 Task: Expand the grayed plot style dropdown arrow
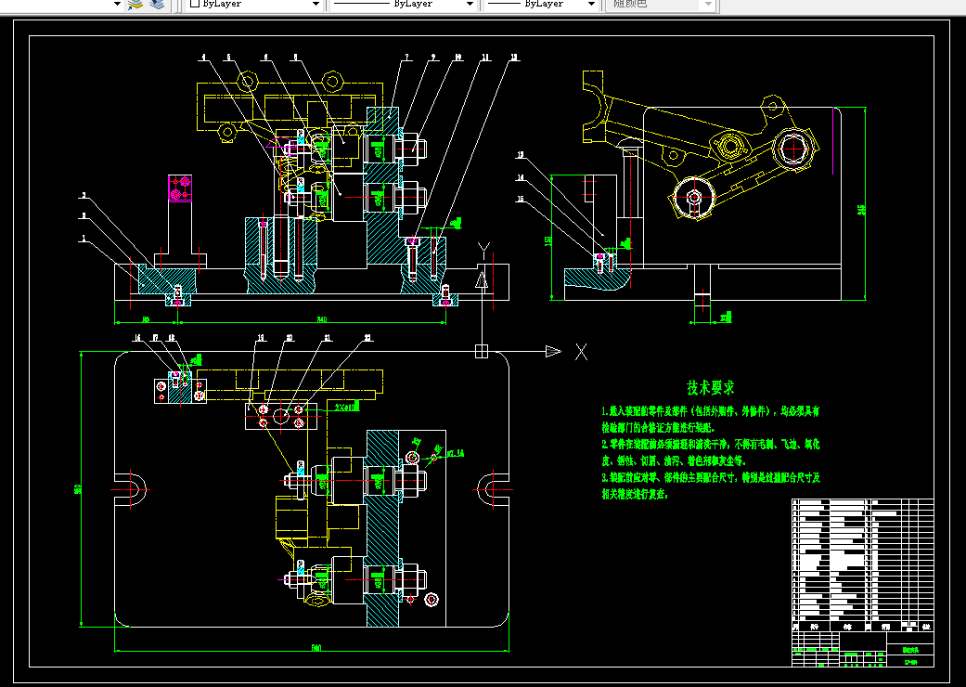click(708, 4)
